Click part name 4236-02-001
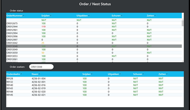The height and width of the screenshot is (110, 190). (x=39, y=82)
